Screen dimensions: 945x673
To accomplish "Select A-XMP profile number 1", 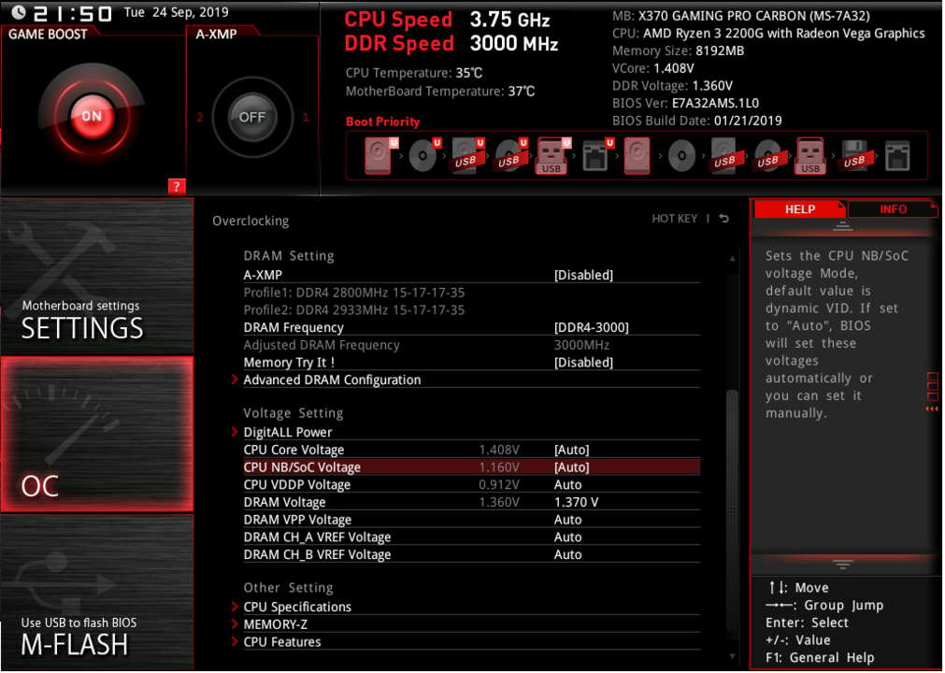I will [x=306, y=117].
